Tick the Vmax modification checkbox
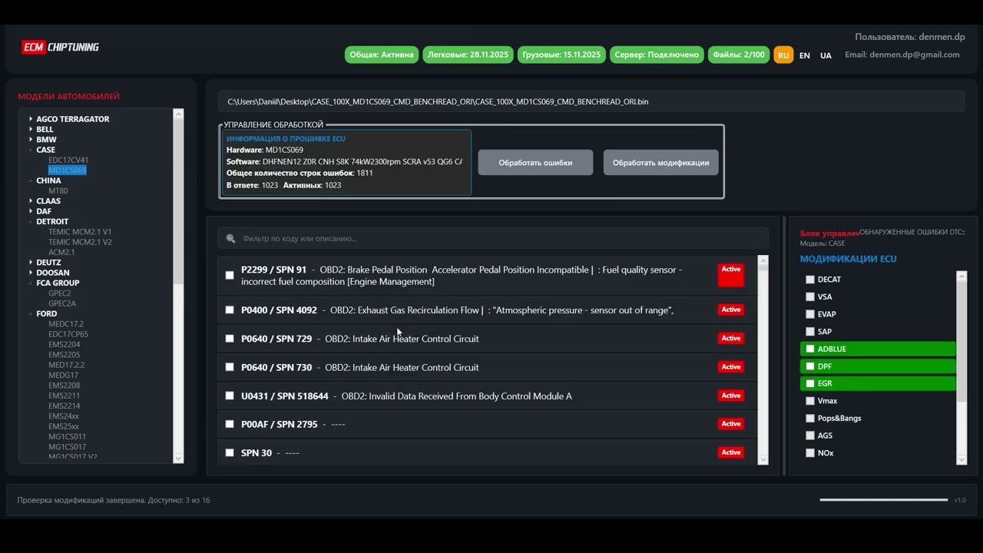The image size is (983, 553). pyautogui.click(x=809, y=401)
